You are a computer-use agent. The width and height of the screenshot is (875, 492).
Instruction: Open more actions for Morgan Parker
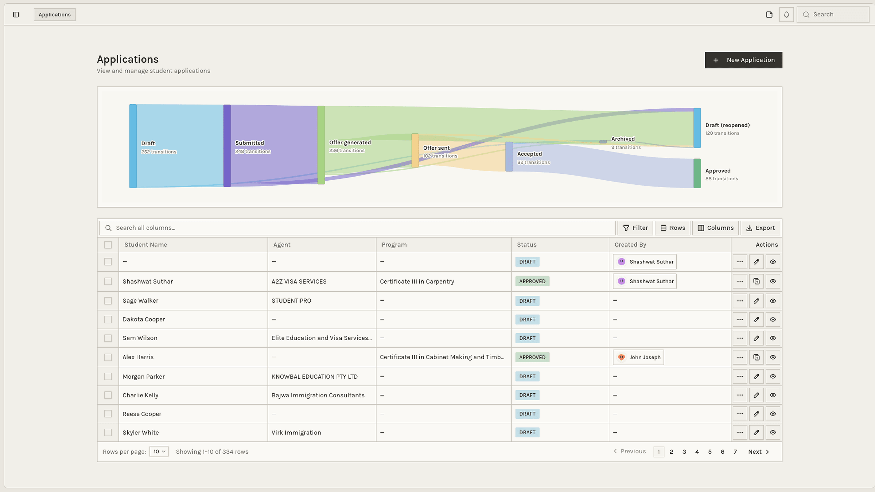coord(740,377)
